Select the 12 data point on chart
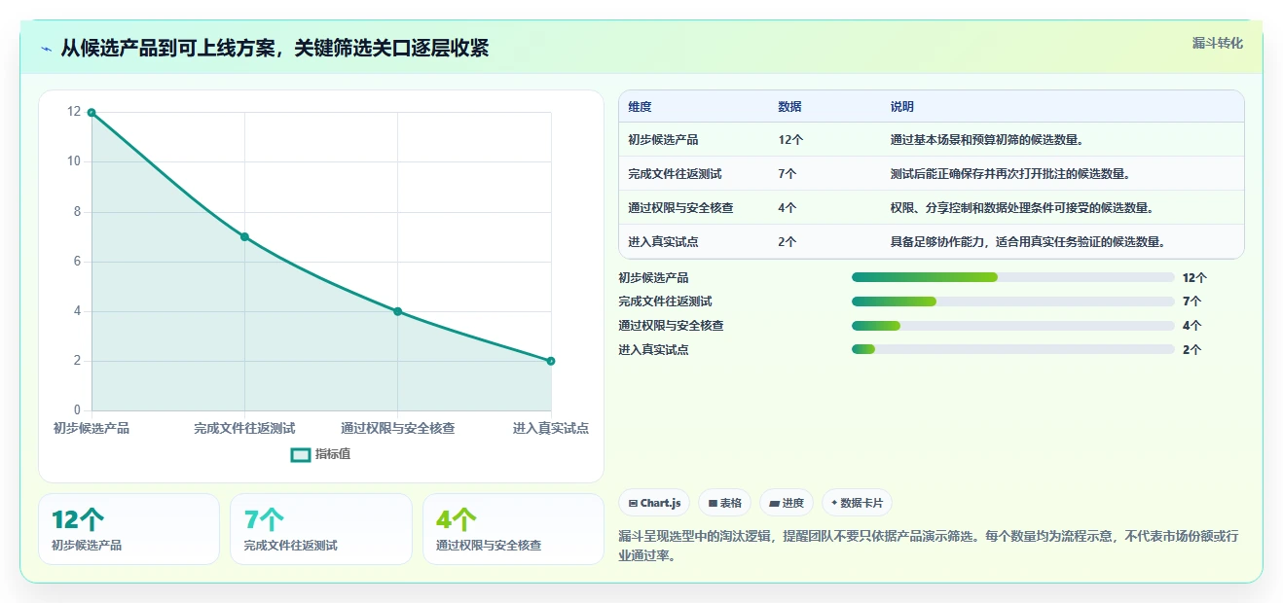Viewport: 1283px width, 603px height. tap(92, 113)
